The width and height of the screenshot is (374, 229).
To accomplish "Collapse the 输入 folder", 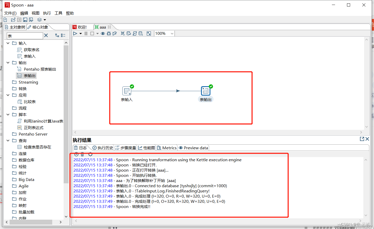I will (8, 43).
